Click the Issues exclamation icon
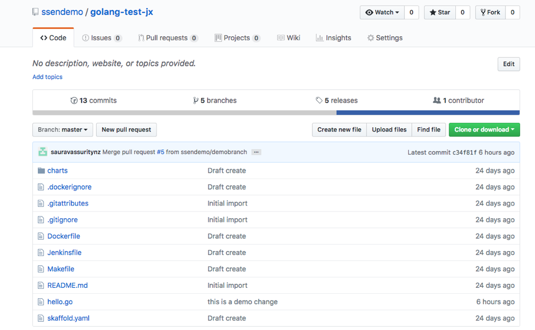The height and width of the screenshot is (330, 535). click(86, 38)
